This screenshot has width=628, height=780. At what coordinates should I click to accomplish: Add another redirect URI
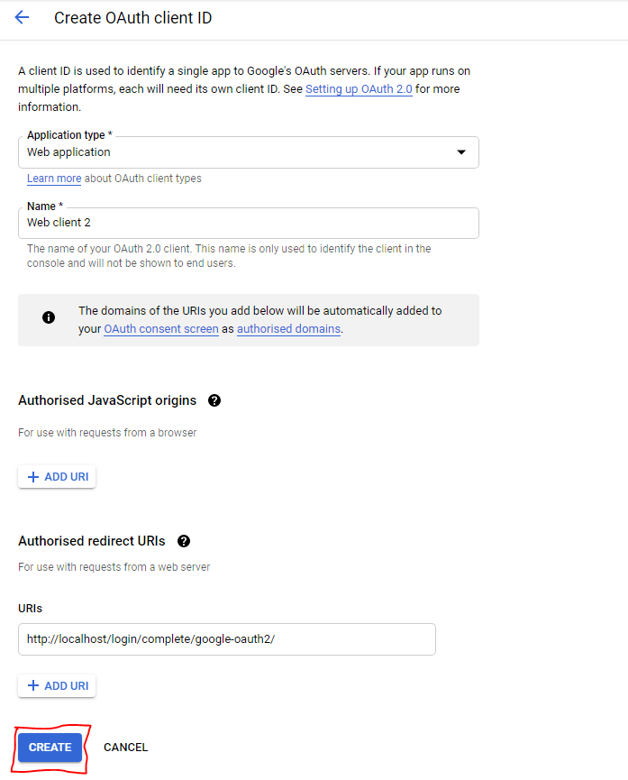tap(57, 686)
